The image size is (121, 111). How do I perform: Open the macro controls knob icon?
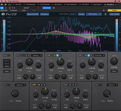tap(6, 5)
